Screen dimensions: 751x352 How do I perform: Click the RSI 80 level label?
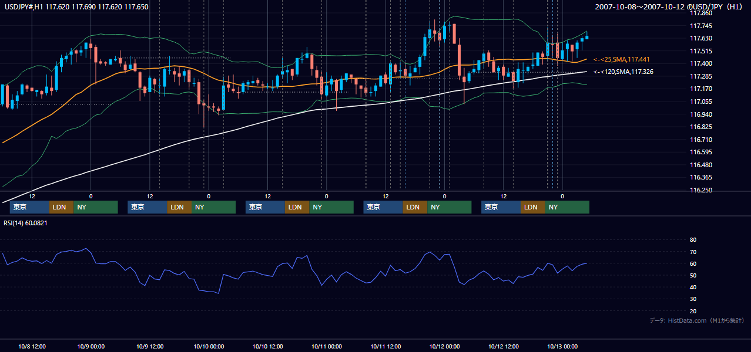[693, 240]
